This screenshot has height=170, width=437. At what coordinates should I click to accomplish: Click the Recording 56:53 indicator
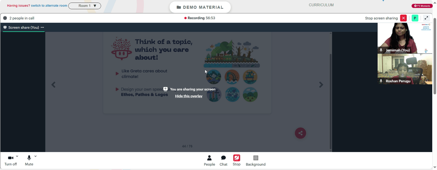[x=200, y=18]
